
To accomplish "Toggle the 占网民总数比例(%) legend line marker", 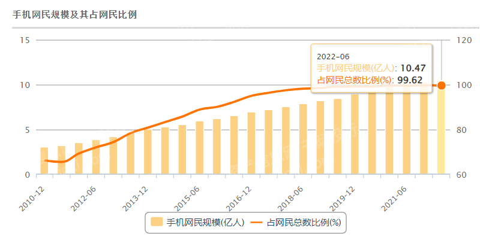I will (x=256, y=222).
